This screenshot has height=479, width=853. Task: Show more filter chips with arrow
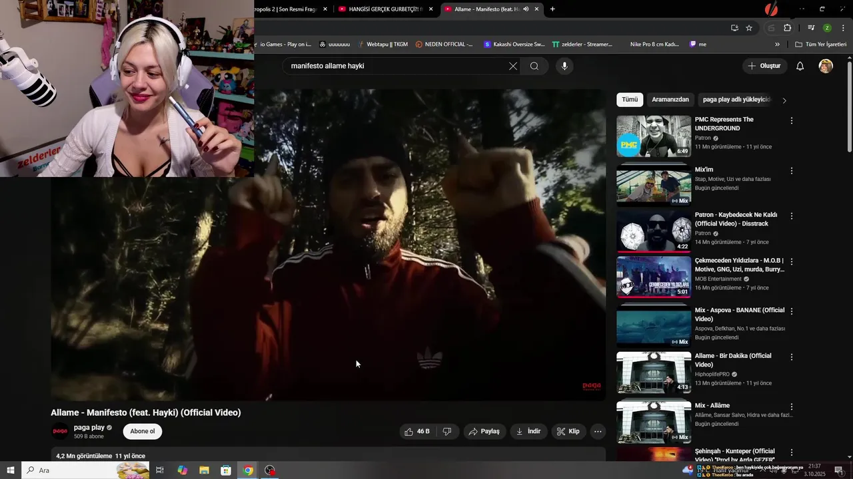point(784,100)
